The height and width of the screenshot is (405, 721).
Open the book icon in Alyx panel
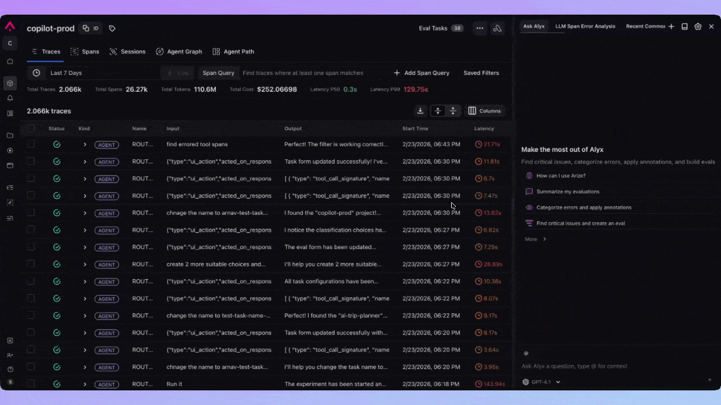click(x=684, y=26)
